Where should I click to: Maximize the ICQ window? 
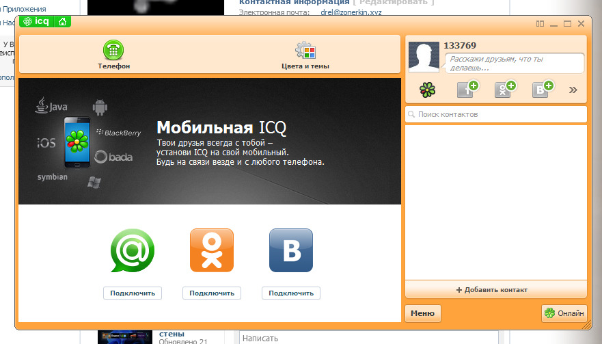point(567,24)
